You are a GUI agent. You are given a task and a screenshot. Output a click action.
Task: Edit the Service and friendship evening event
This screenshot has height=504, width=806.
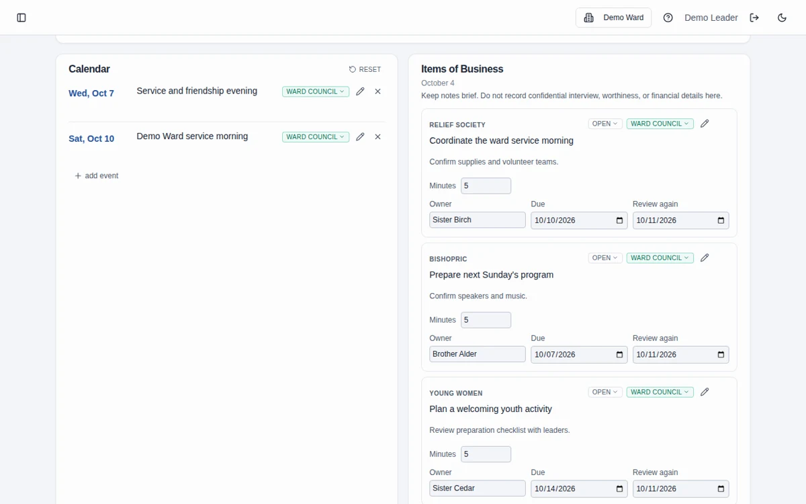pos(360,91)
